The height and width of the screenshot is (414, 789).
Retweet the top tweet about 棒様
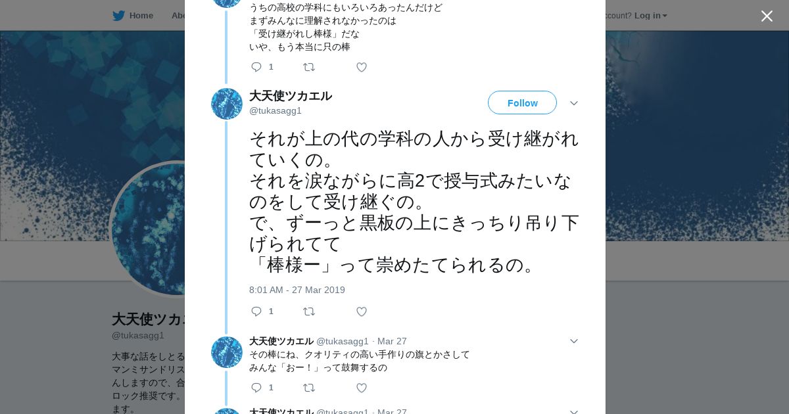coord(309,67)
